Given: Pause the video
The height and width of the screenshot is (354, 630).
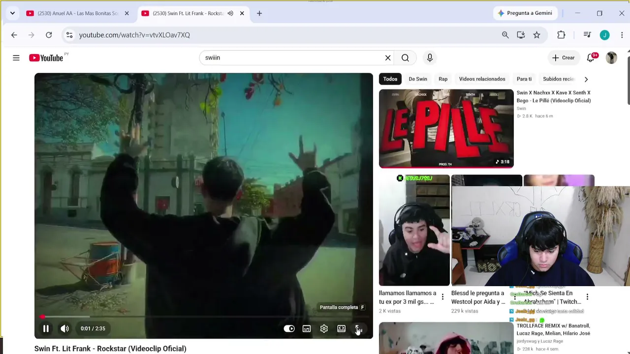Looking at the screenshot, I should 46,328.
